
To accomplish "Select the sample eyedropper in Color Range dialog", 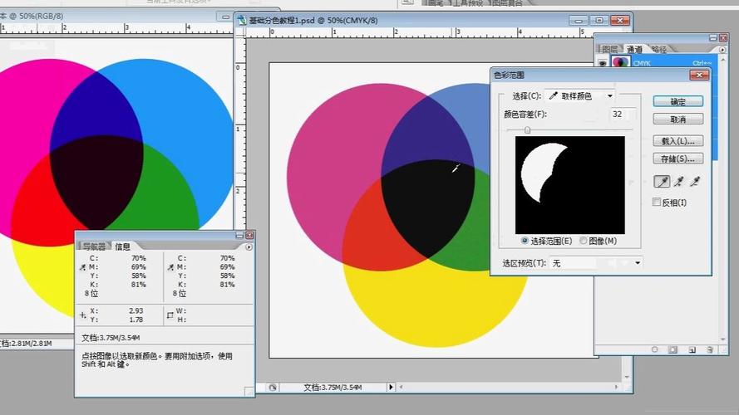I will pyautogui.click(x=662, y=181).
